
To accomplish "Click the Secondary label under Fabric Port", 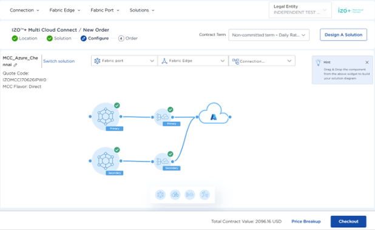I will 115,173.
